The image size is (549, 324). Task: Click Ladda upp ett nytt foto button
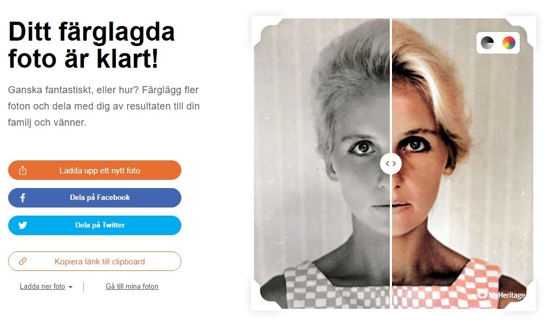pos(95,170)
